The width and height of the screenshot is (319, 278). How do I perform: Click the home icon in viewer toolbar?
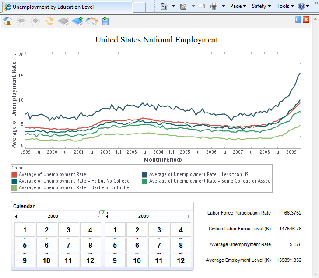coord(7,21)
